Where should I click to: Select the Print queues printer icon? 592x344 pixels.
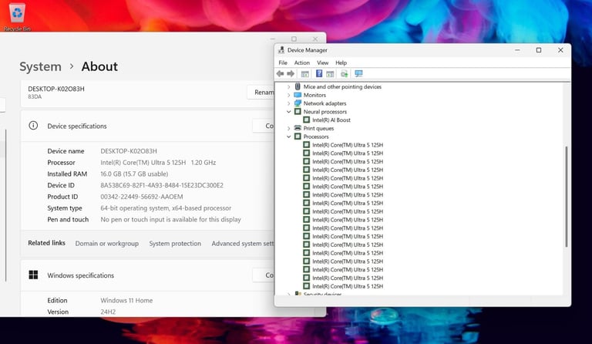298,128
